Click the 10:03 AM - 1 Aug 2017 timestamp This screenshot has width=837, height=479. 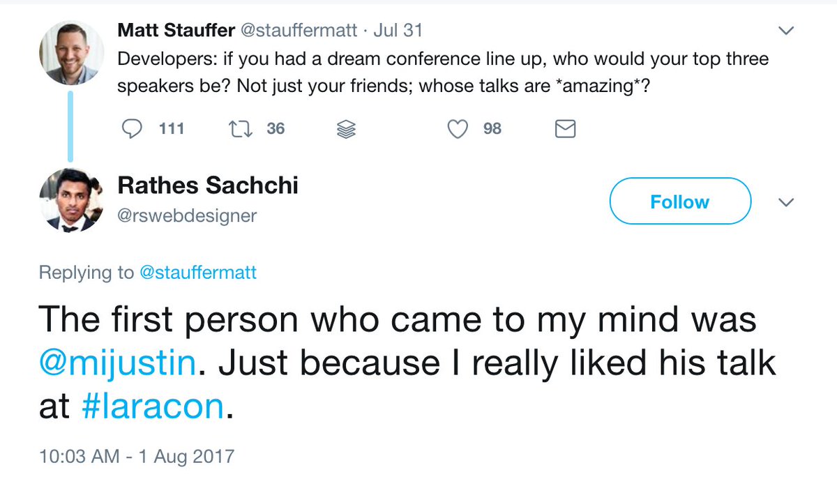(x=137, y=457)
